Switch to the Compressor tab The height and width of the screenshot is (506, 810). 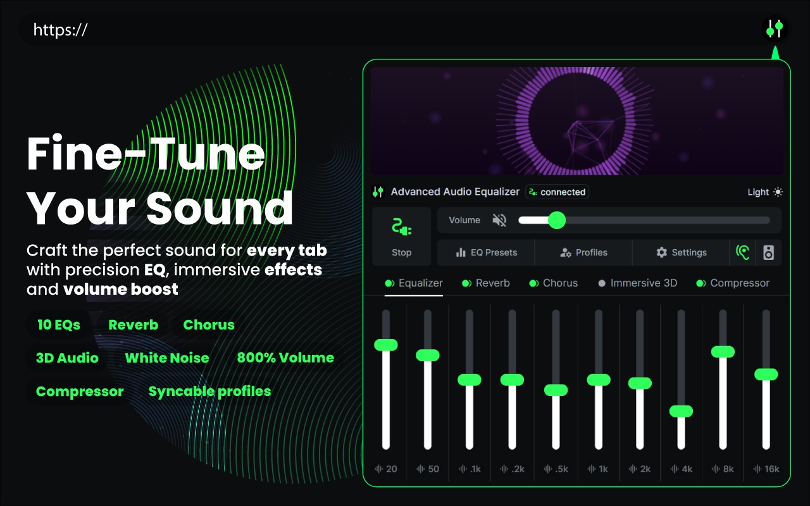tap(733, 283)
